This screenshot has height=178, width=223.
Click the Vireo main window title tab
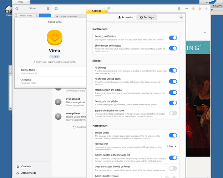pyautogui.click(x=21, y=2)
